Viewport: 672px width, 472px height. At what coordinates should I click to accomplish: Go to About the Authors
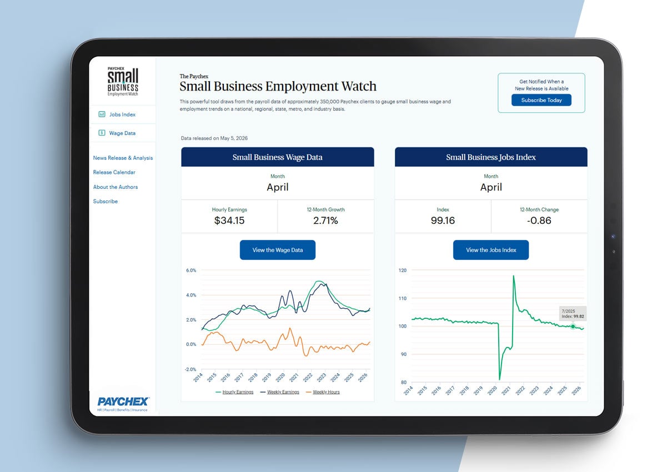116,187
